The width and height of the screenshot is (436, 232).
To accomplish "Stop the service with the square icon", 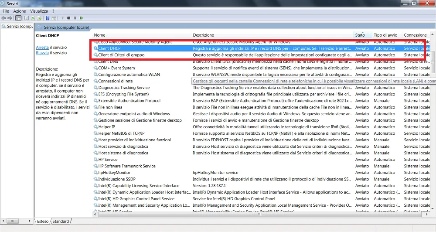I will coord(69,18).
